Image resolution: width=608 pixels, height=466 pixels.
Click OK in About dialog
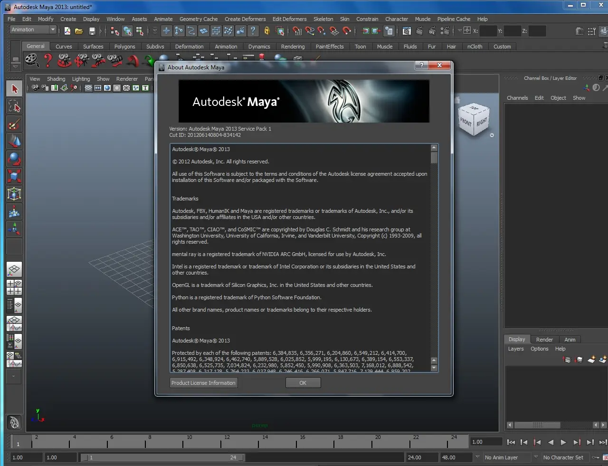pyautogui.click(x=303, y=383)
